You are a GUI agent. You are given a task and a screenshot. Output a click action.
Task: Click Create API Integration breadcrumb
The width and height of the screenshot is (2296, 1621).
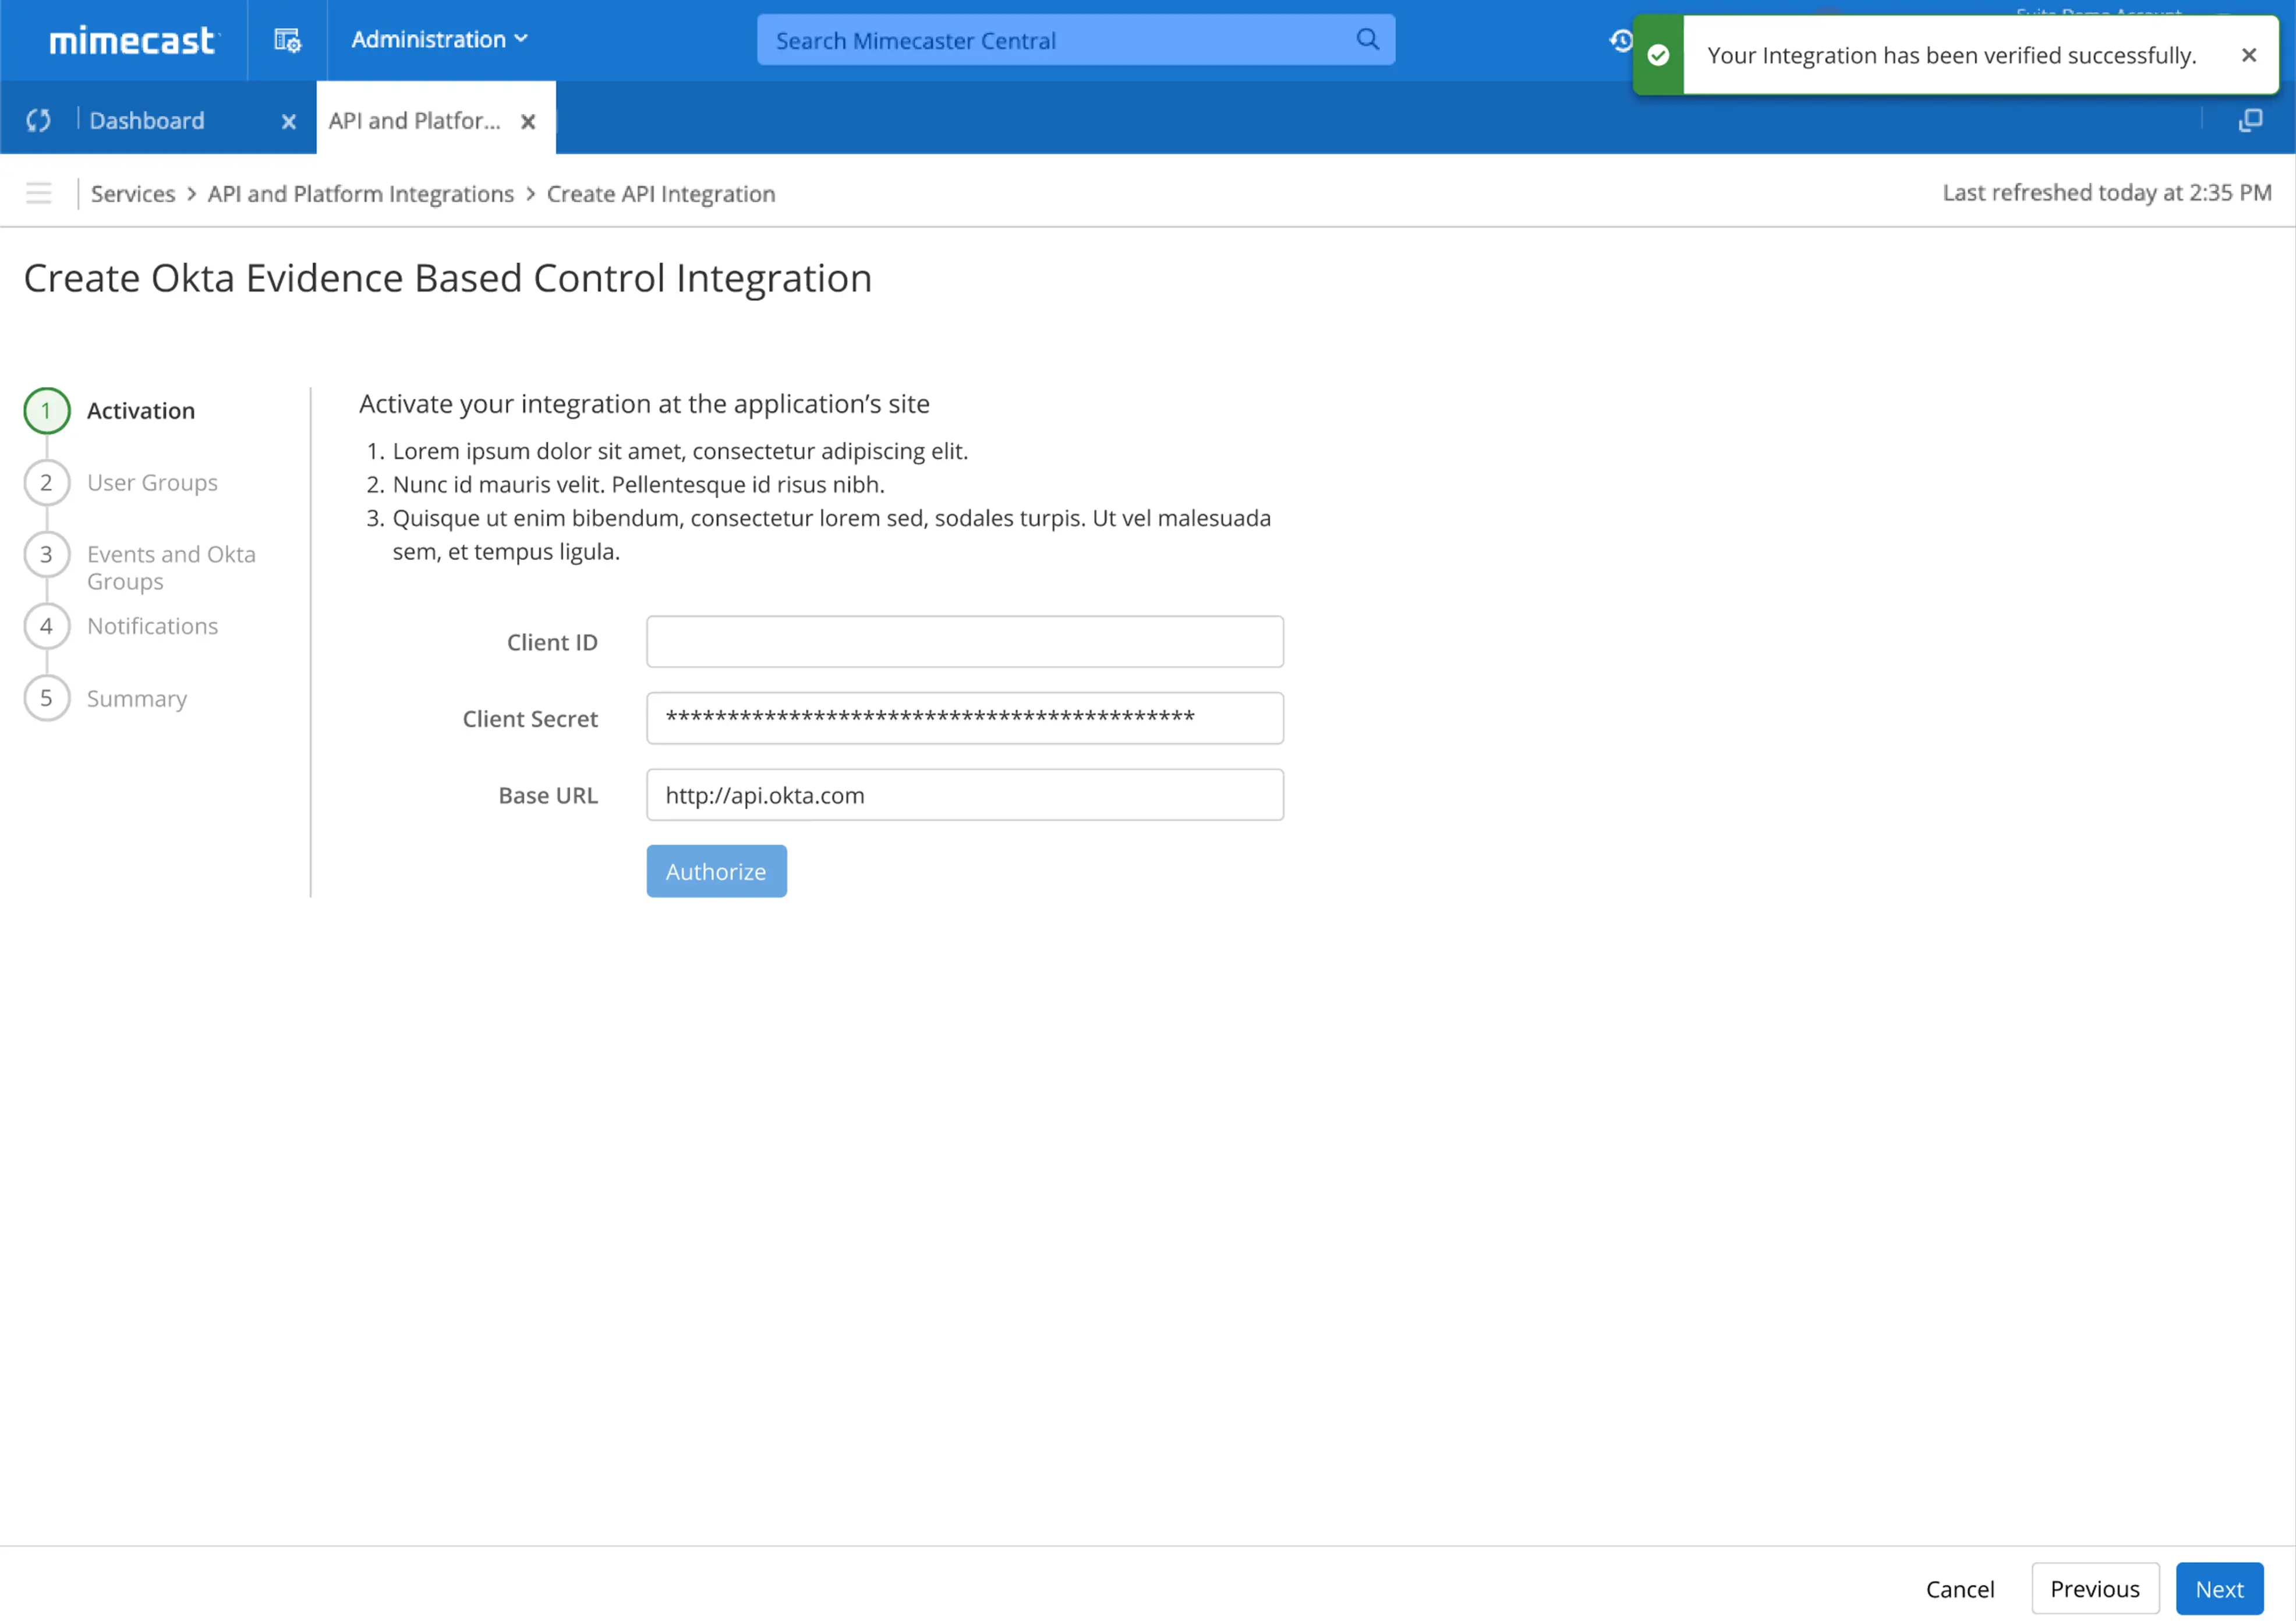(x=661, y=194)
